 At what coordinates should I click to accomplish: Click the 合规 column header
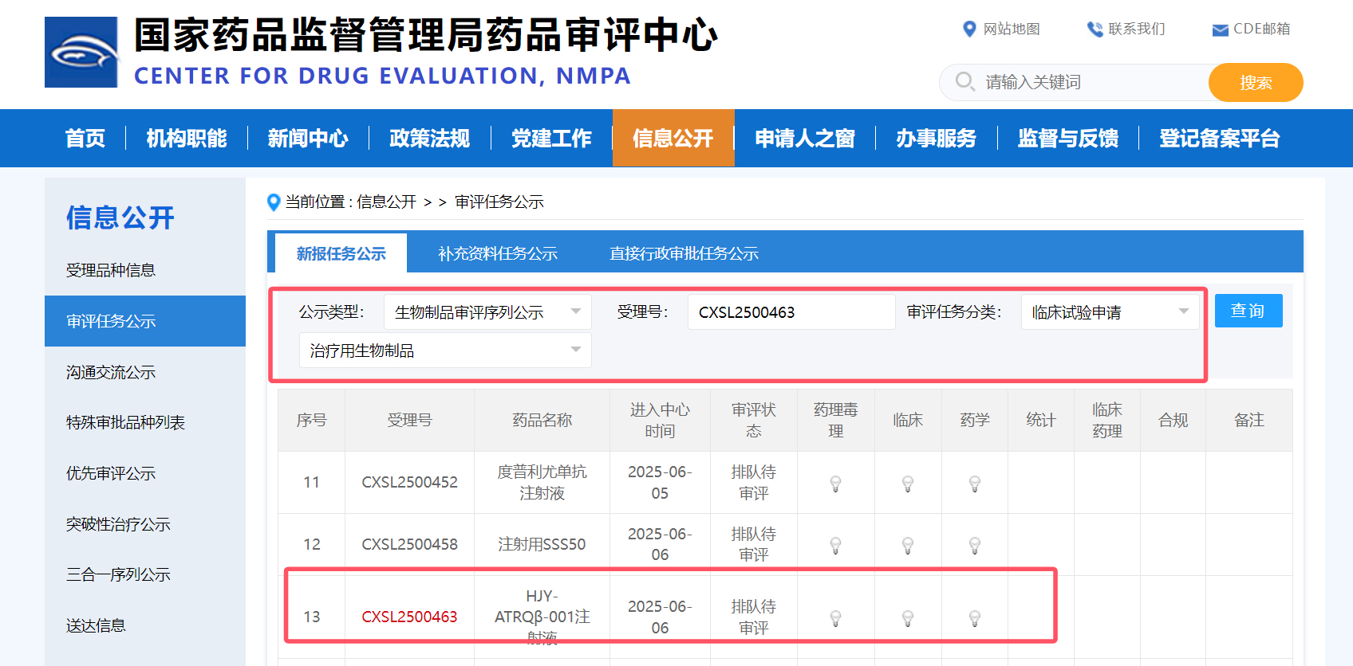(1173, 420)
